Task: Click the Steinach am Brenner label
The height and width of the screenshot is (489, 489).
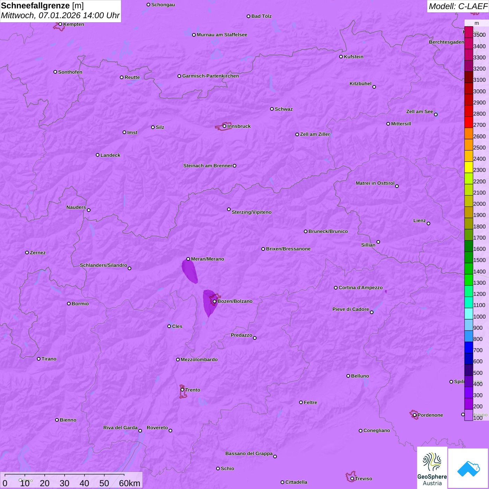Action: coord(208,166)
